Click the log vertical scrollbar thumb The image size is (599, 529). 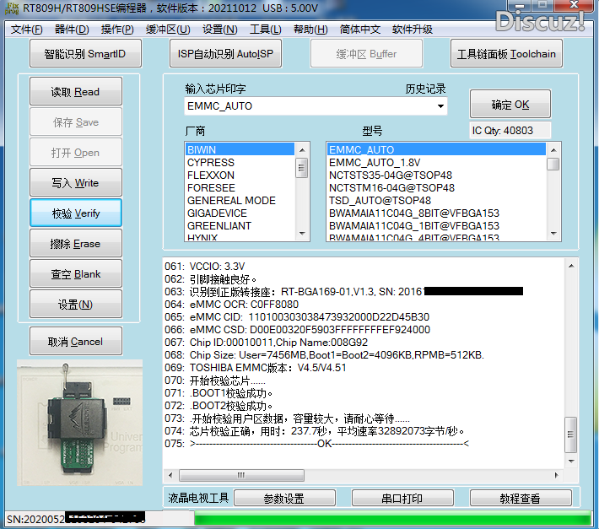[570, 435]
